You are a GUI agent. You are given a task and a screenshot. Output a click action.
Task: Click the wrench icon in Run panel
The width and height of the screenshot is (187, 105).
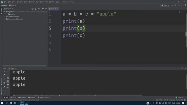pyautogui.click(x=4, y=75)
